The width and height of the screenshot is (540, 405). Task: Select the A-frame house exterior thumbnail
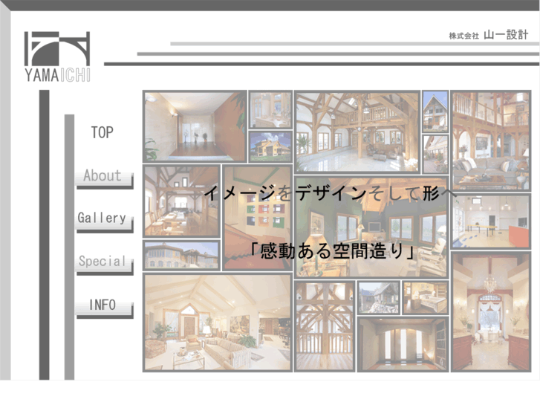435,111
